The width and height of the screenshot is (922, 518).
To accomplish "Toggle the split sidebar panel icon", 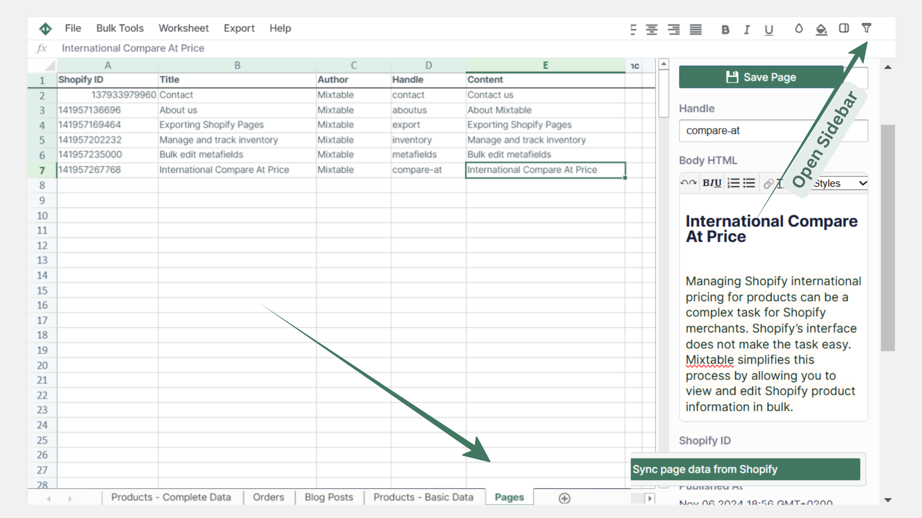I will tap(844, 28).
